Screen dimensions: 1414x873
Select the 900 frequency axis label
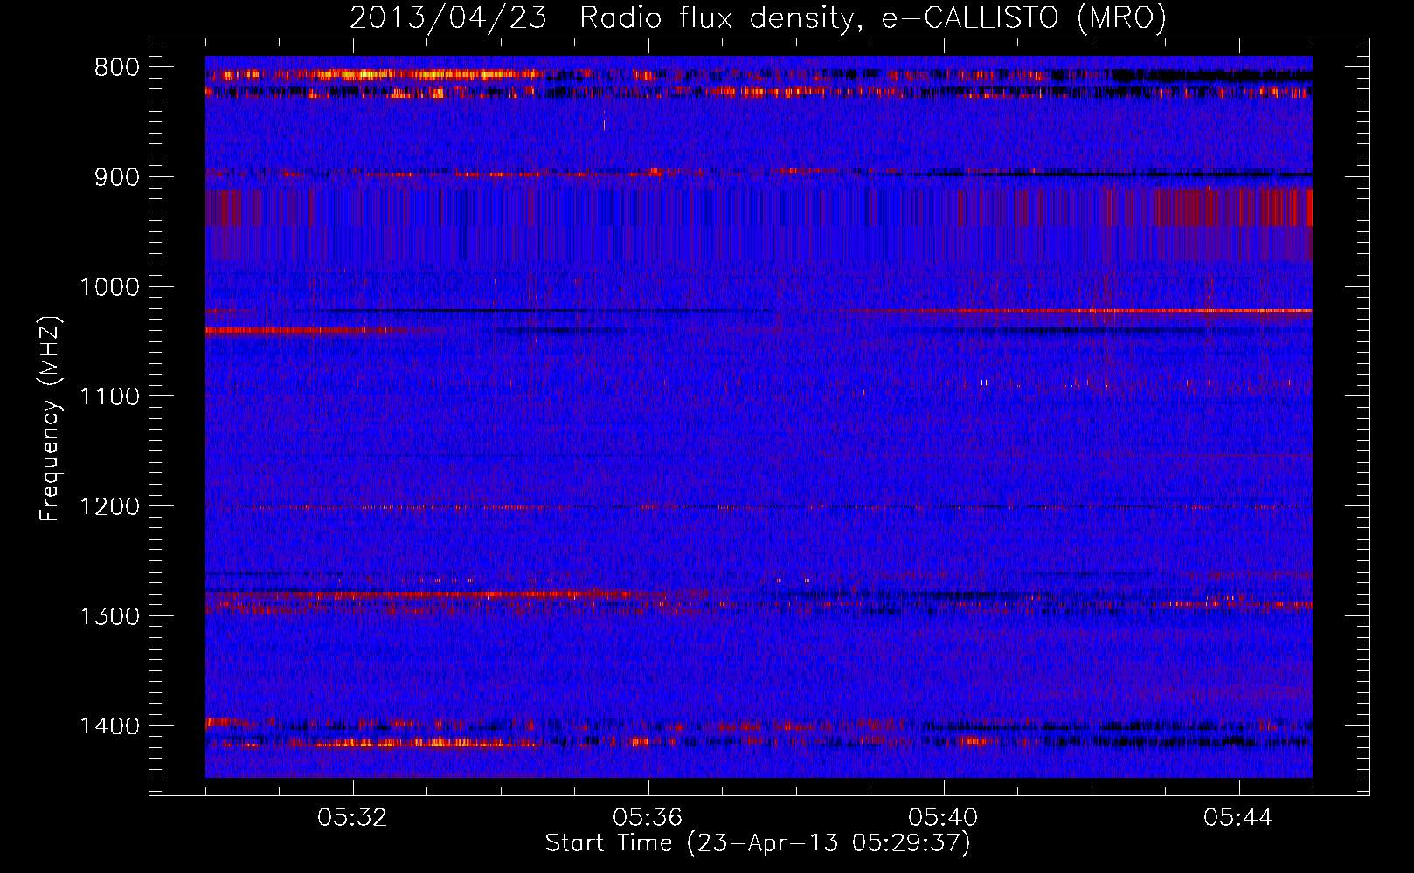tap(117, 177)
